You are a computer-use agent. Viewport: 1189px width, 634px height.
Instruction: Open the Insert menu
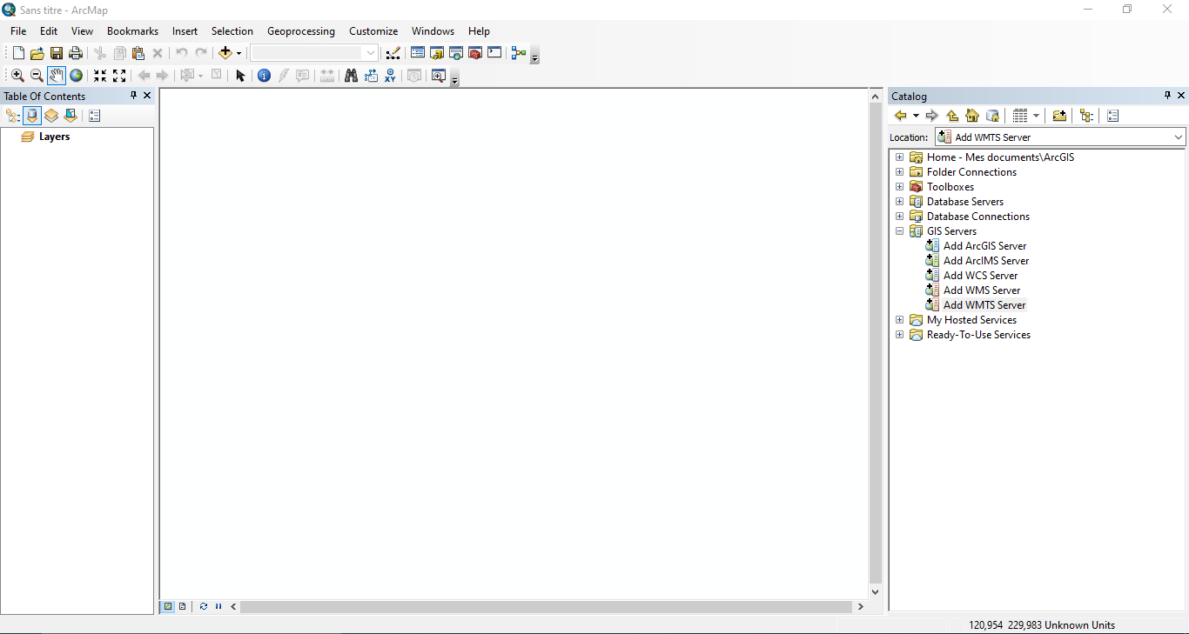pyautogui.click(x=185, y=31)
